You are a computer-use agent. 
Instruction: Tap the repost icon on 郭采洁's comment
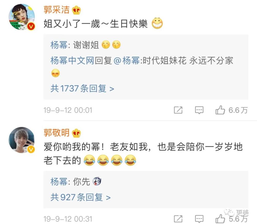[178, 110]
